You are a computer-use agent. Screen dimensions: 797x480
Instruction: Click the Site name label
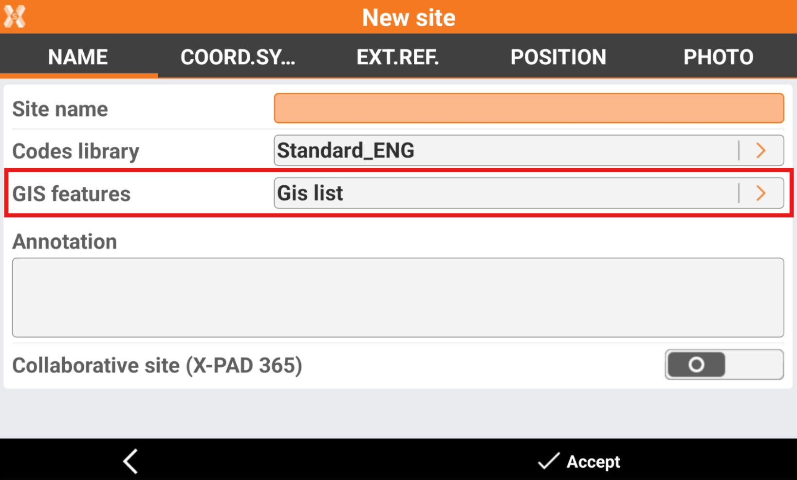click(60, 109)
